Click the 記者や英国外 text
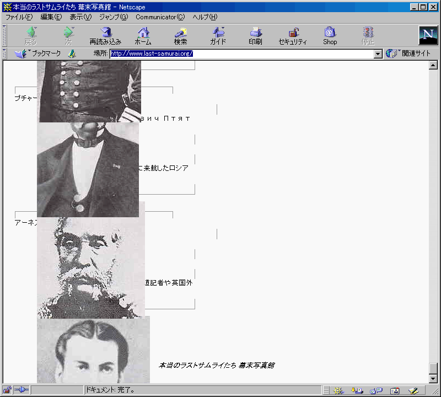 pos(171,282)
